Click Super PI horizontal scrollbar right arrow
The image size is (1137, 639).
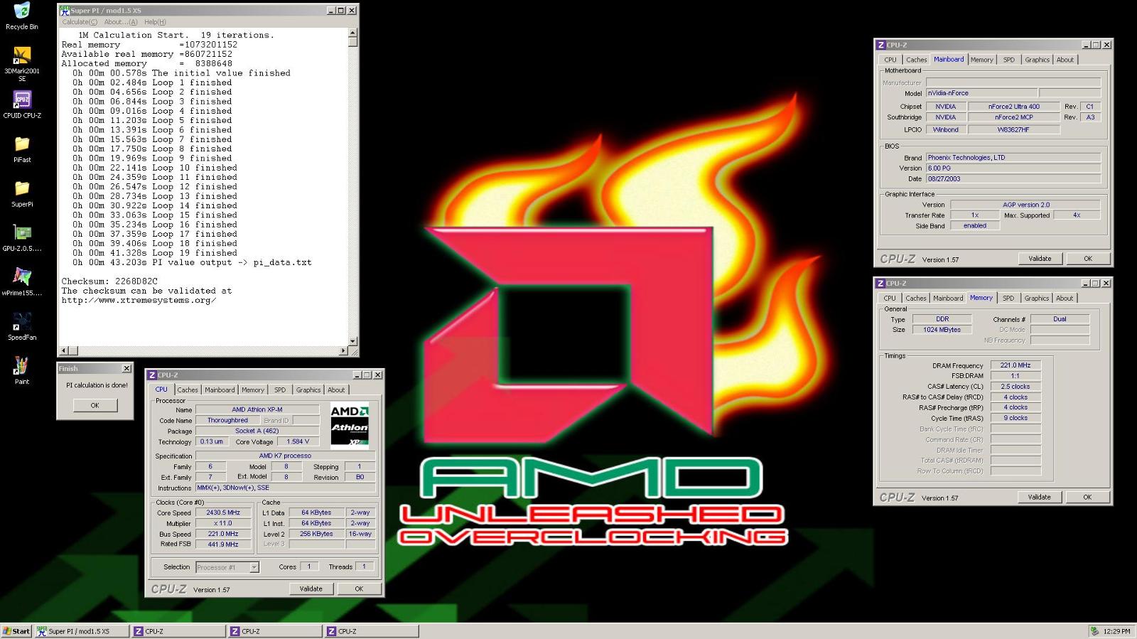343,350
